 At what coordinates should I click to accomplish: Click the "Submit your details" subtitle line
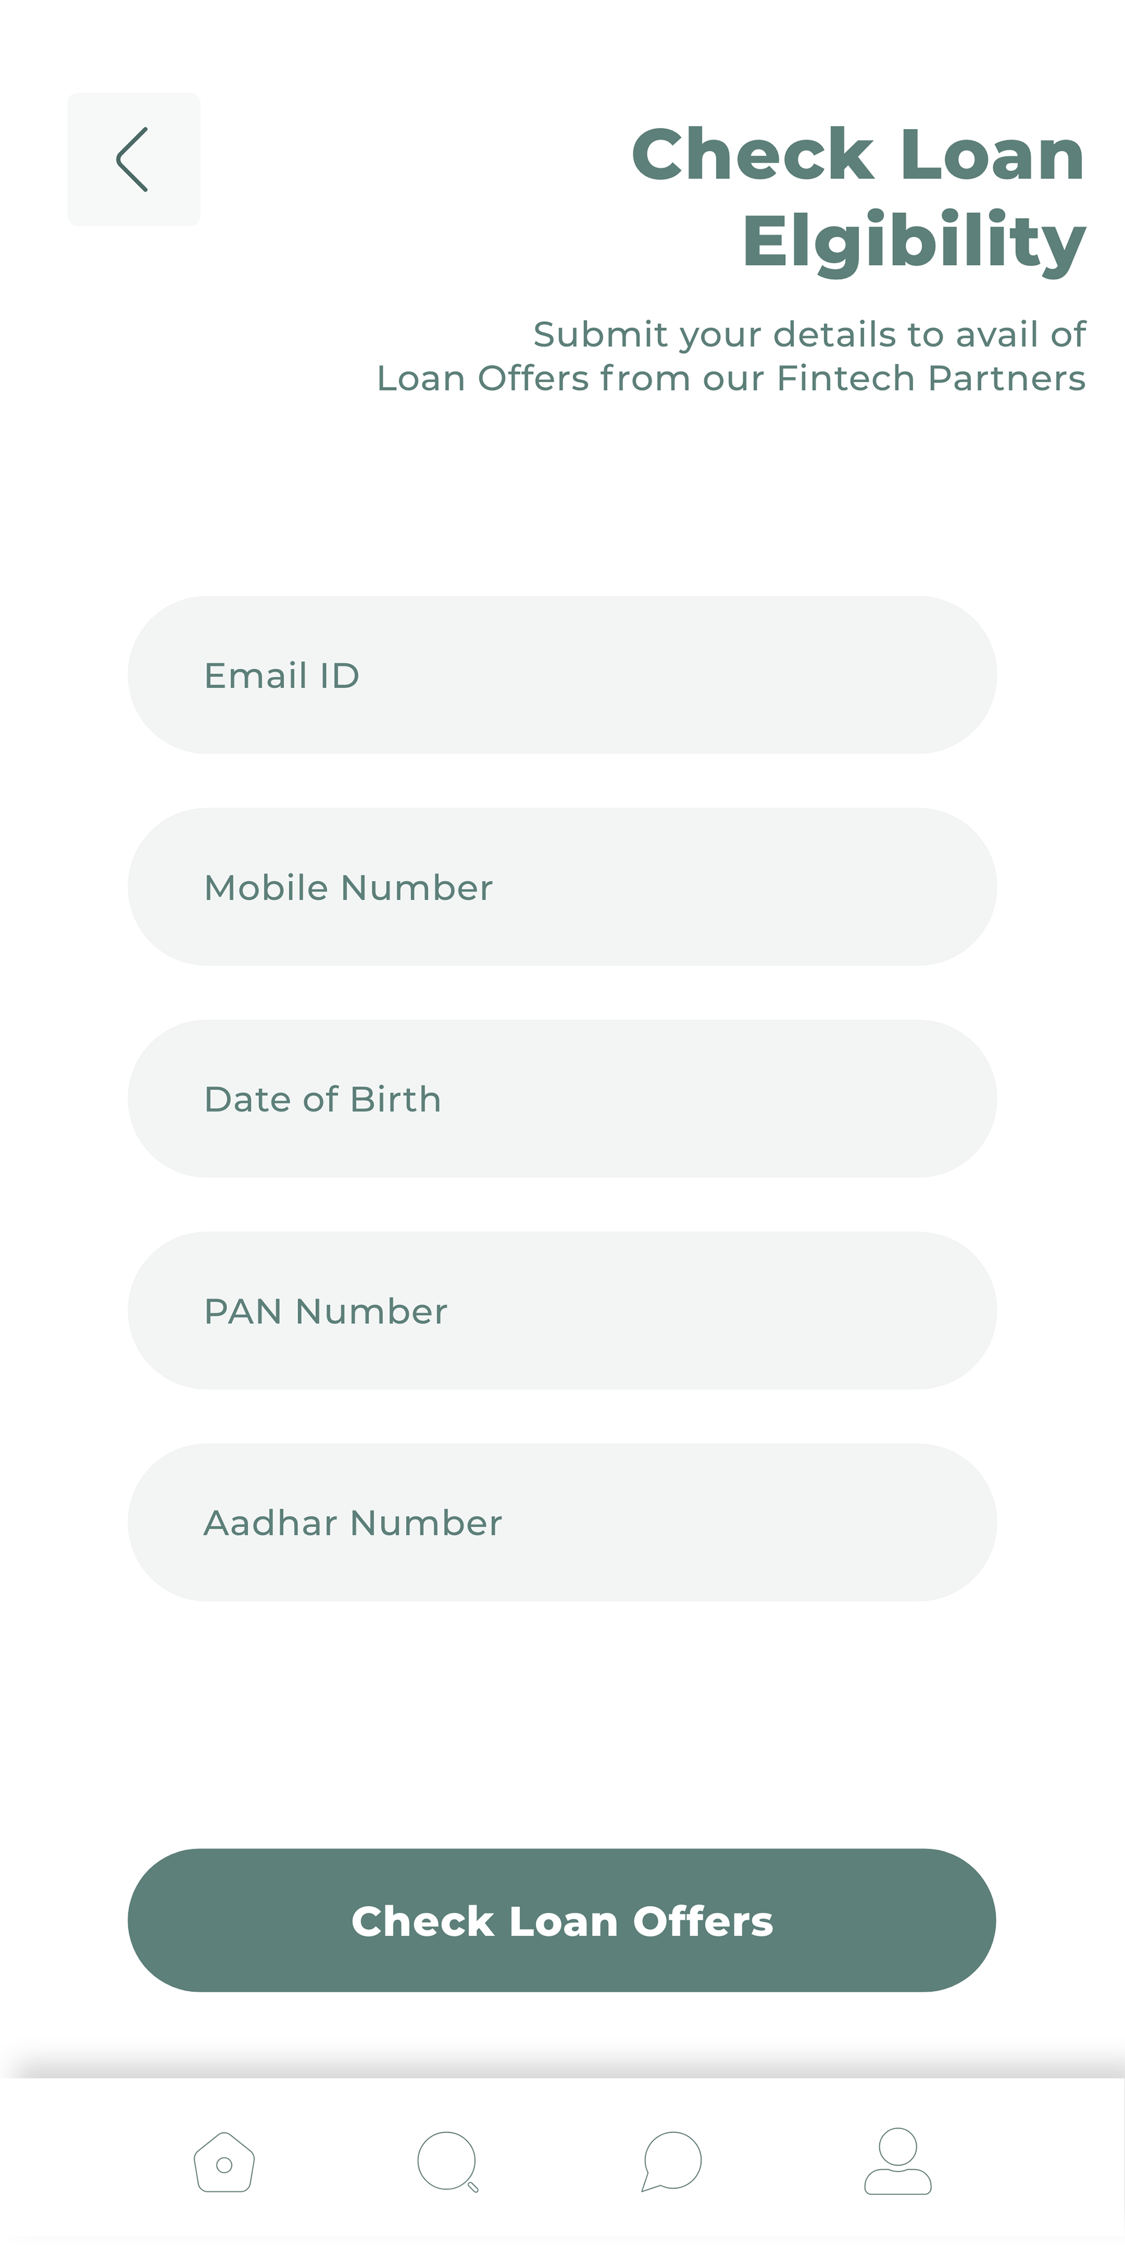pyautogui.click(x=809, y=334)
